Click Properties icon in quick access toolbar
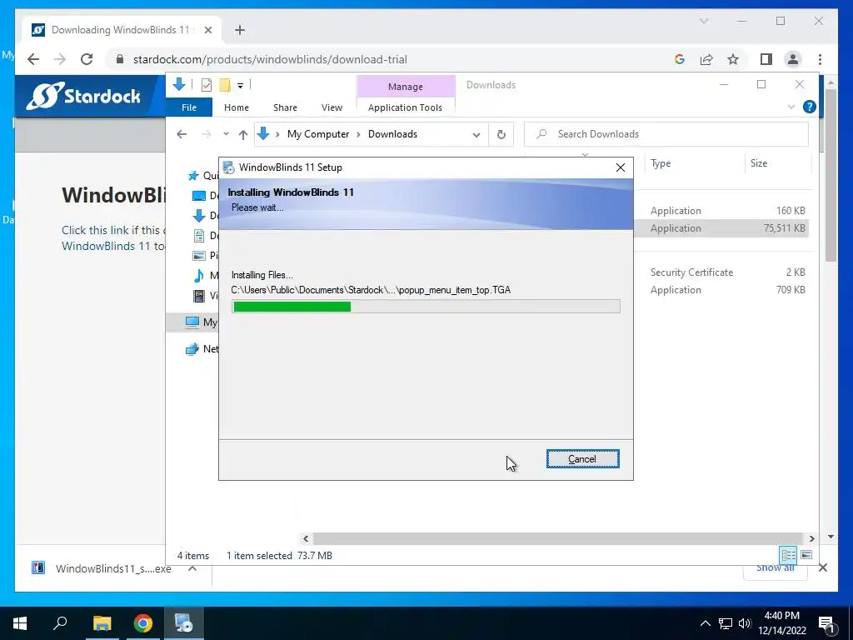The image size is (853, 640). (207, 85)
